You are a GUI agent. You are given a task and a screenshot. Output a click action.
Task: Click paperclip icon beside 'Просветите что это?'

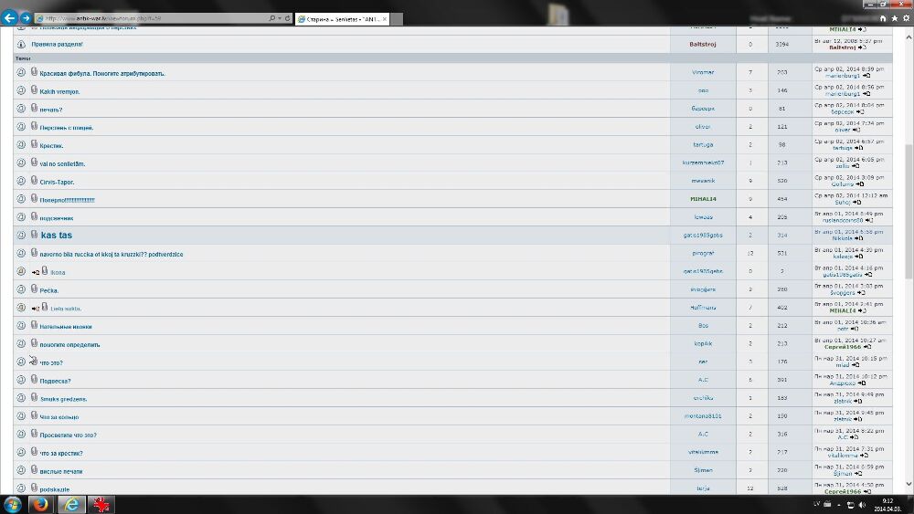tap(35, 434)
